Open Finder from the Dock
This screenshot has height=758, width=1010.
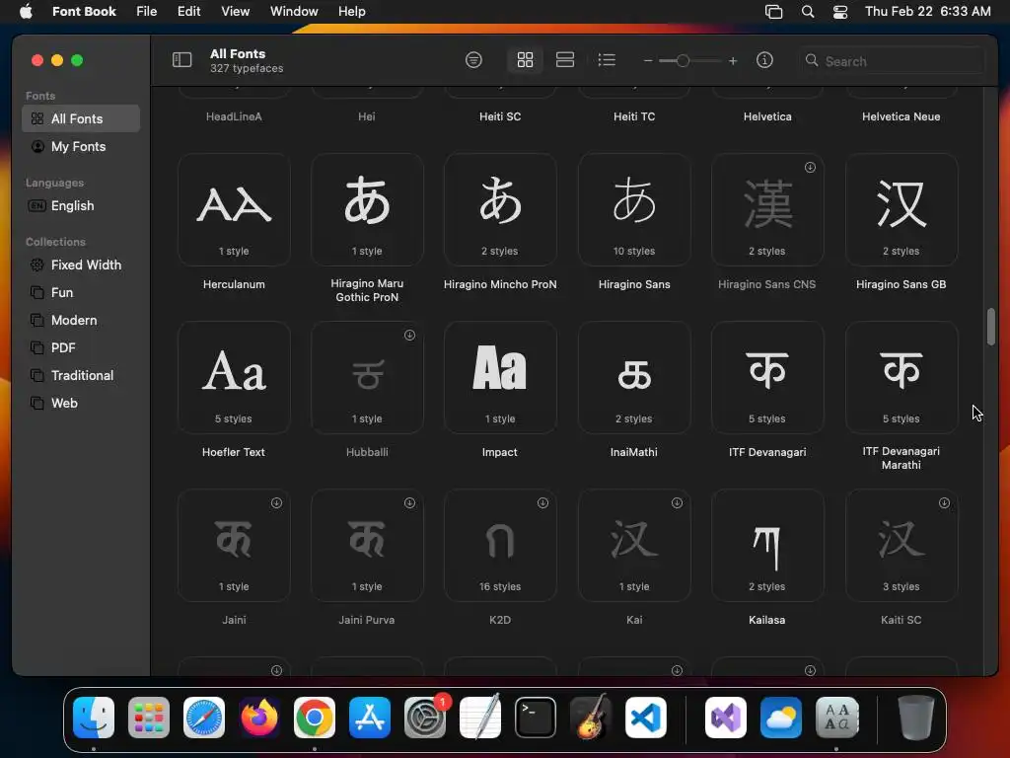coord(94,717)
